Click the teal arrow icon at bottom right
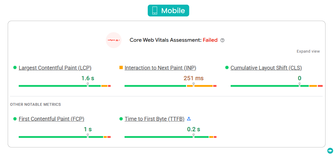 pyautogui.click(x=330, y=151)
